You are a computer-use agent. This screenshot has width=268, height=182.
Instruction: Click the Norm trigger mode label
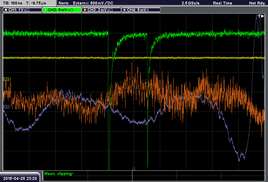coord(64,3)
